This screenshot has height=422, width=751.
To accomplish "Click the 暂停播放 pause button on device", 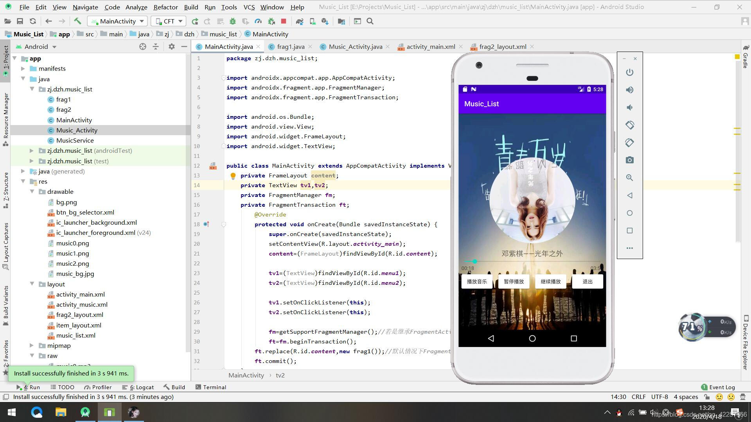I will [x=513, y=281].
